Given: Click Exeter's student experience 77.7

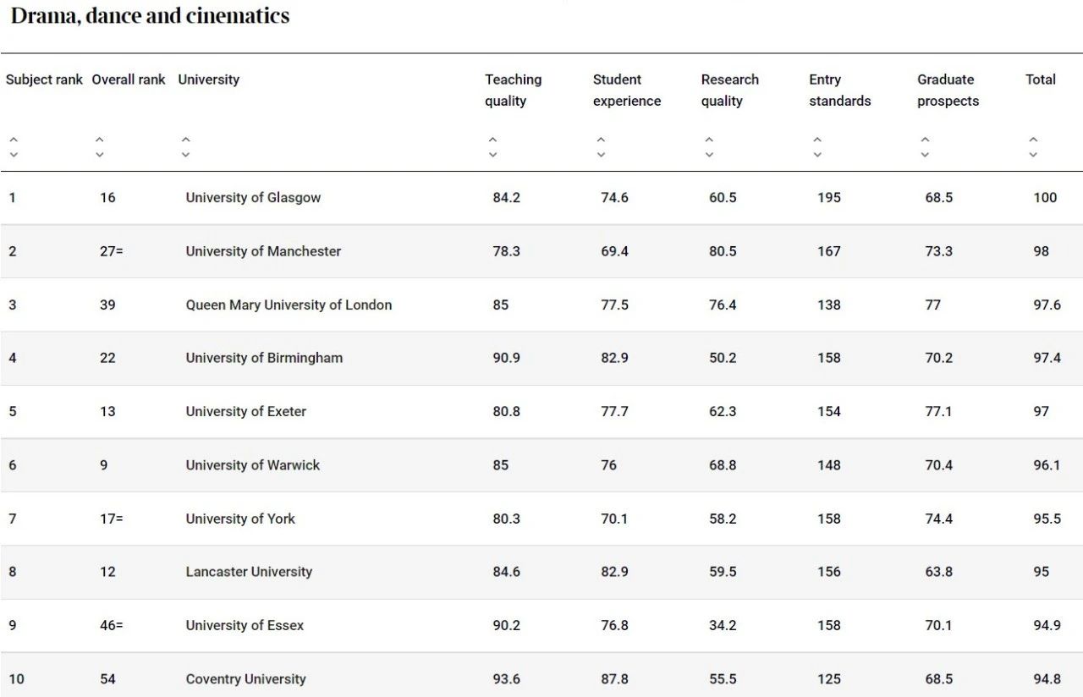Looking at the screenshot, I should [614, 411].
